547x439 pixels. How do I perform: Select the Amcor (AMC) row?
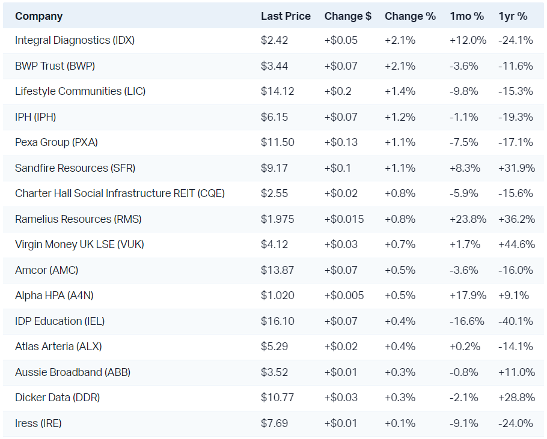click(x=46, y=270)
